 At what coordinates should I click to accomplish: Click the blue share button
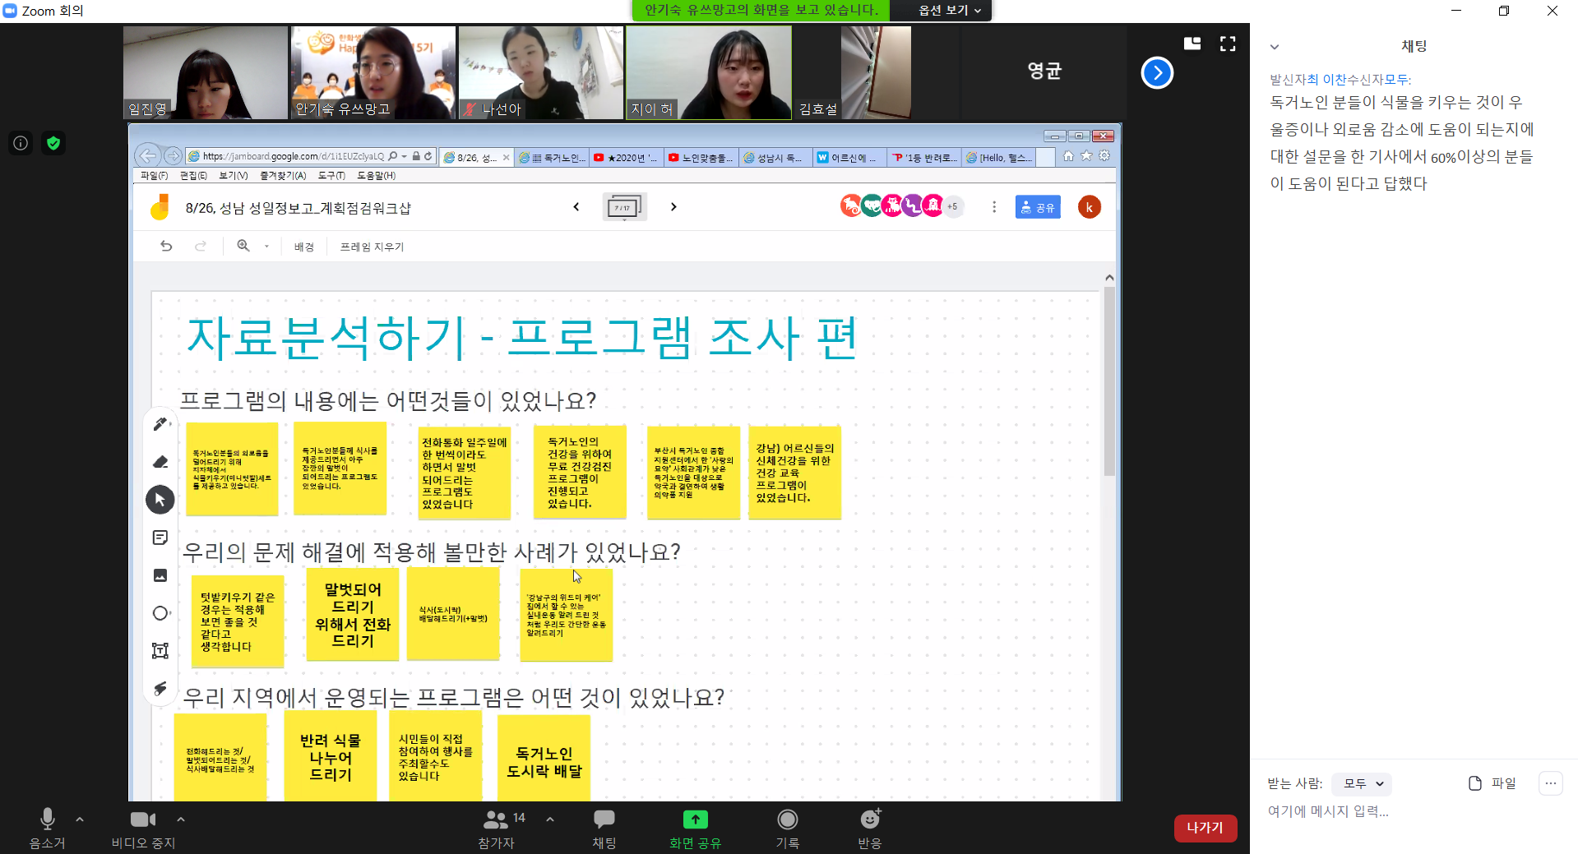[1038, 207]
